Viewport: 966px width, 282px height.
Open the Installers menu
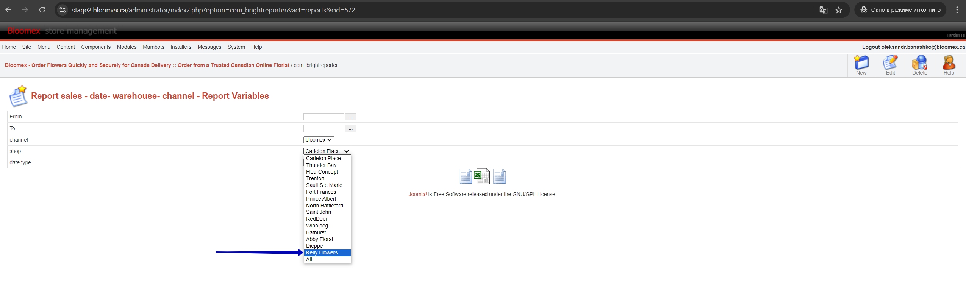tap(181, 47)
